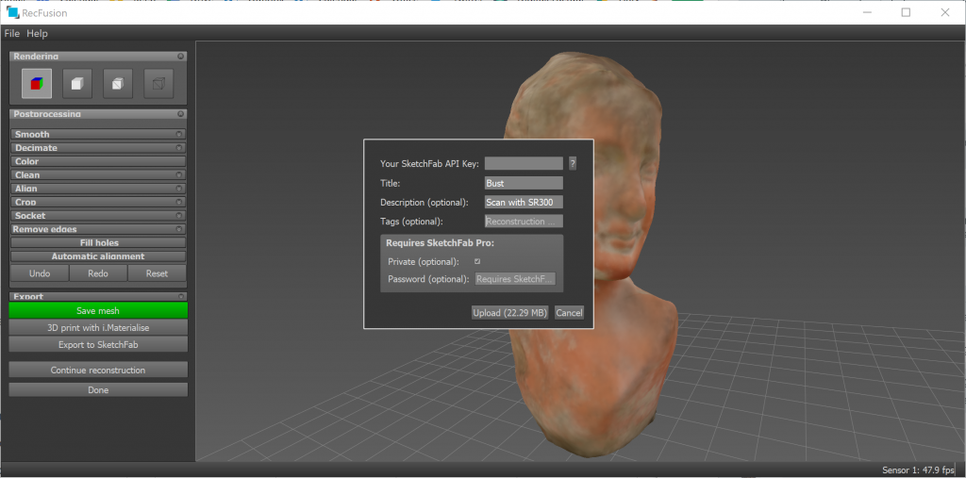Expand the Smooth section
This screenshot has height=478, width=966.
[x=98, y=135]
